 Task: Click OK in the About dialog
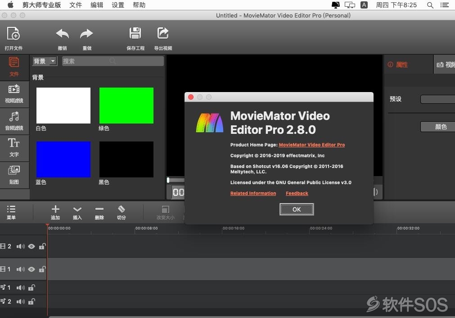(297, 209)
